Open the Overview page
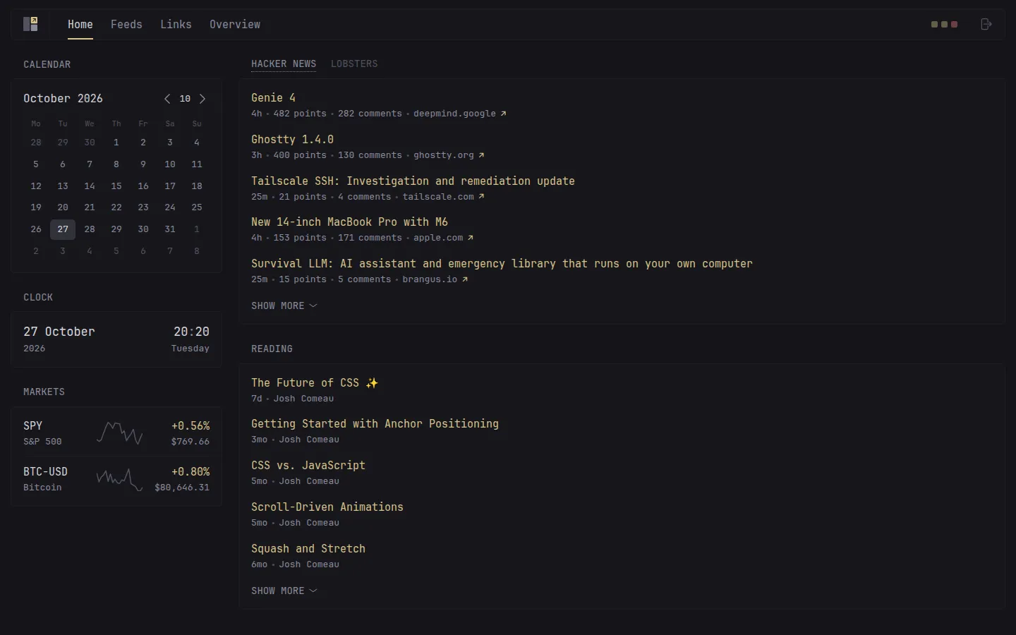The width and height of the screenshot is (1016, 635). 235,24
